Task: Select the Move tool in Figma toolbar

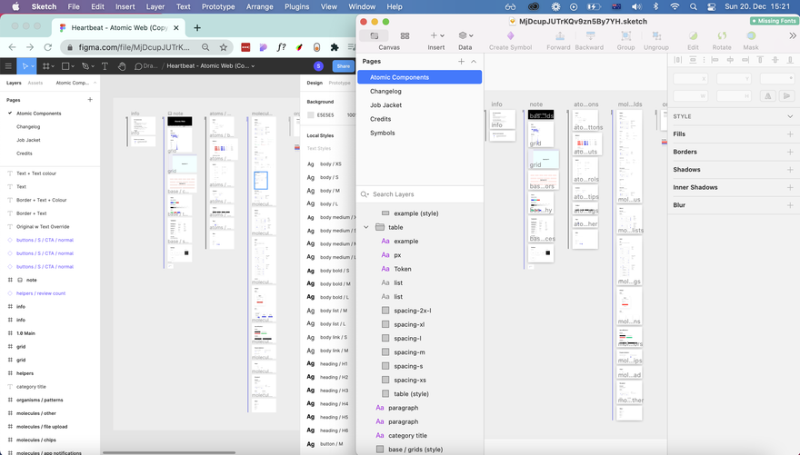Action: point(25,65)
